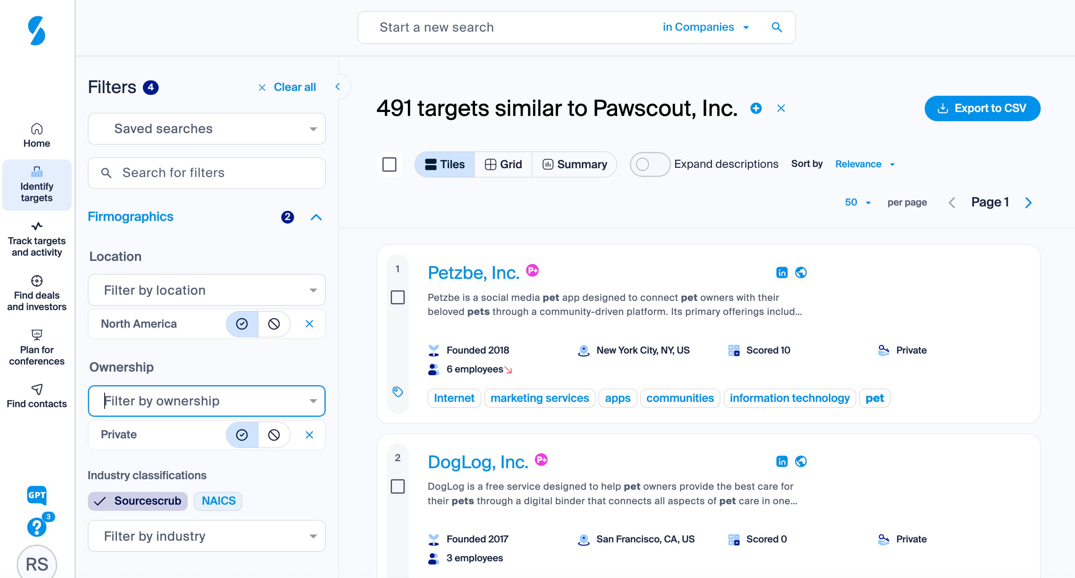
Task: Click the tag icon on Petzbe tile
Action: (x=398, y=392)
